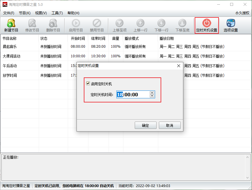Decrease shutdown time with down spinner arrow
The width and height of the screenshot is (252, 190).
[152, 96]
